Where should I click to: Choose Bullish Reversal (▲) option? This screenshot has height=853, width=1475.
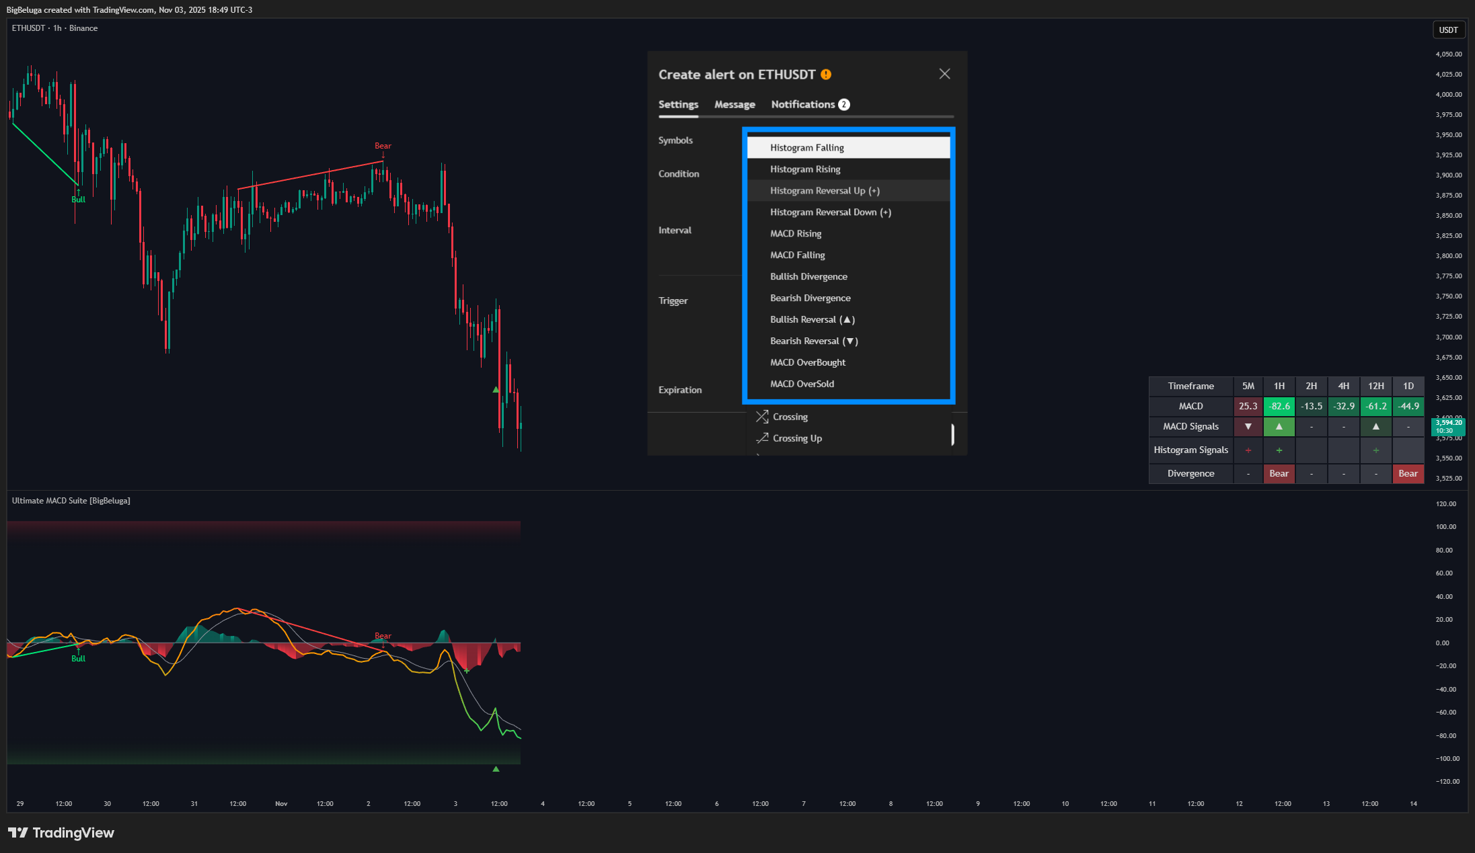(849, 320)
